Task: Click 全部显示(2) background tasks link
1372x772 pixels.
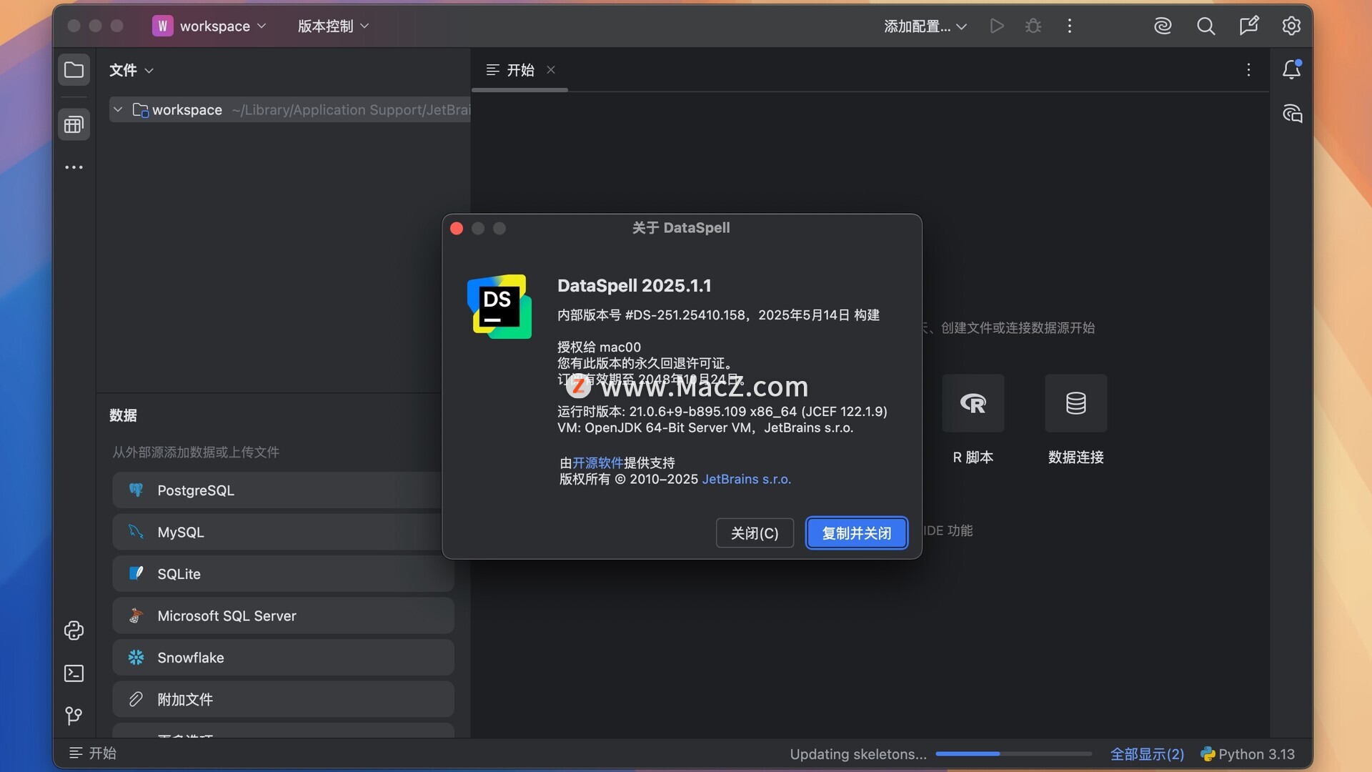Action: [1147, 754]
